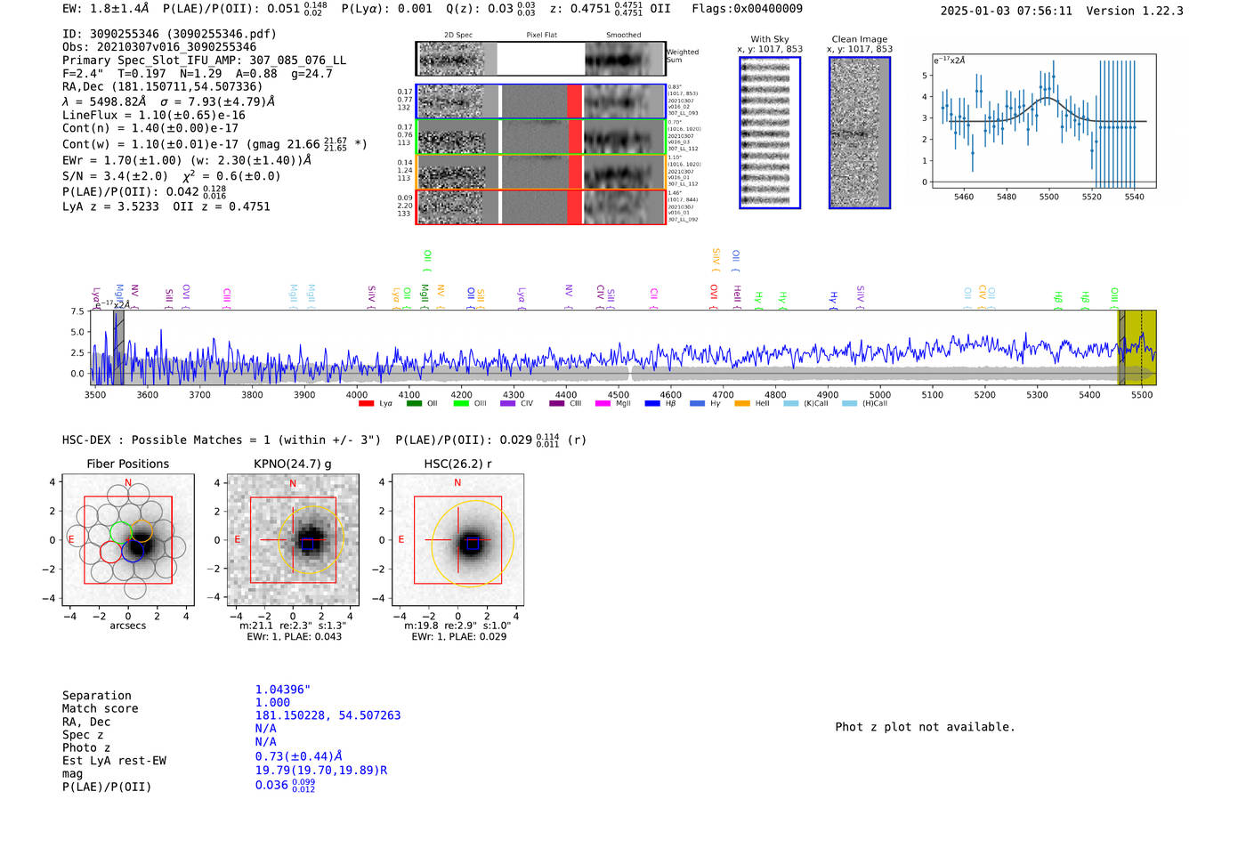The image size is (1246, 848).
Task: Click the EWr: 1. PLAE: 0.029 caption
Action: (458, 637)
